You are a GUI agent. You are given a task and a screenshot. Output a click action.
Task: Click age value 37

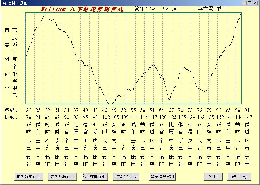76,110
